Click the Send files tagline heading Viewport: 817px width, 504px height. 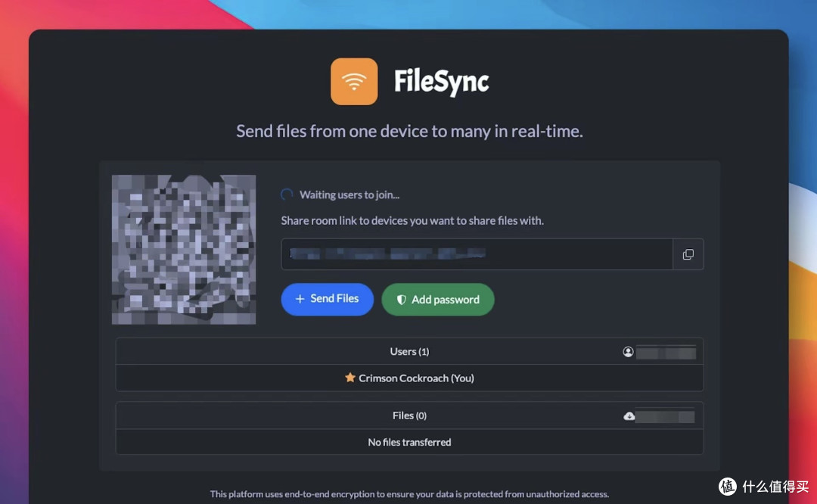pyautogui.click(x=409, y=131)
